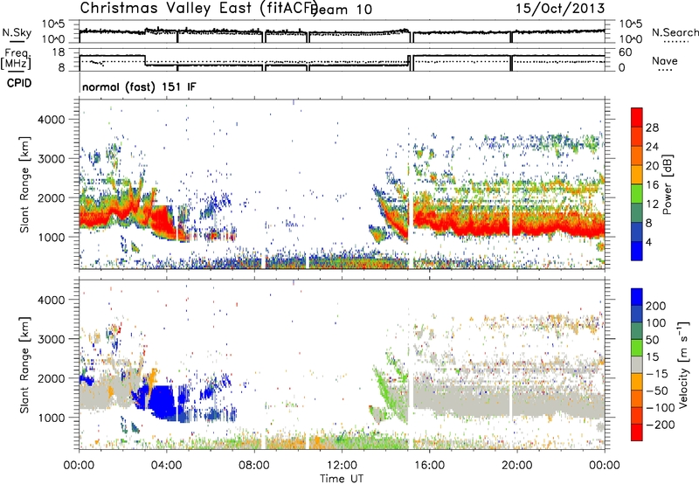Click the '4000' tick of the velocity panel

pos(51,300)
